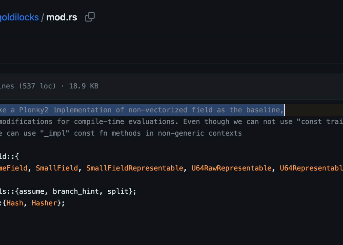343x245 pixels.
Task: Select the U64RawRepresentable identifier
Action: click(231, 168)
